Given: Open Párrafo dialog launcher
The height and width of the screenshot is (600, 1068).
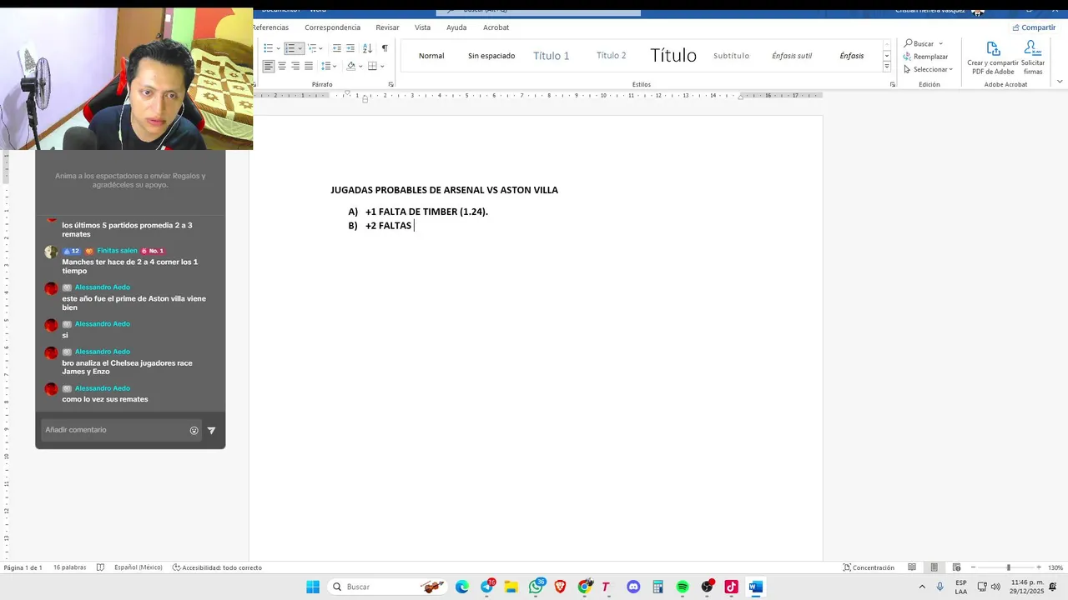Looking at the screenshot, I should [x=390, y=84].
